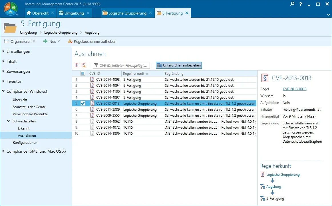This screenshot has height=206, width=332.
Task: Click the large rule icon beside CVE-2013-0013 heading
Action: [x=265, y=78]
